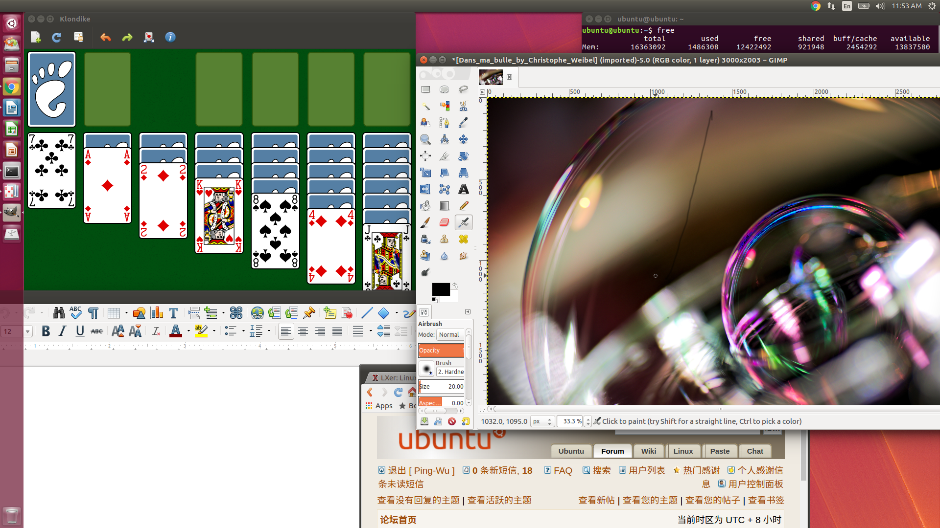
Task: Select the Paintbrush tool in GIMP
Action: tap(425, 222)
